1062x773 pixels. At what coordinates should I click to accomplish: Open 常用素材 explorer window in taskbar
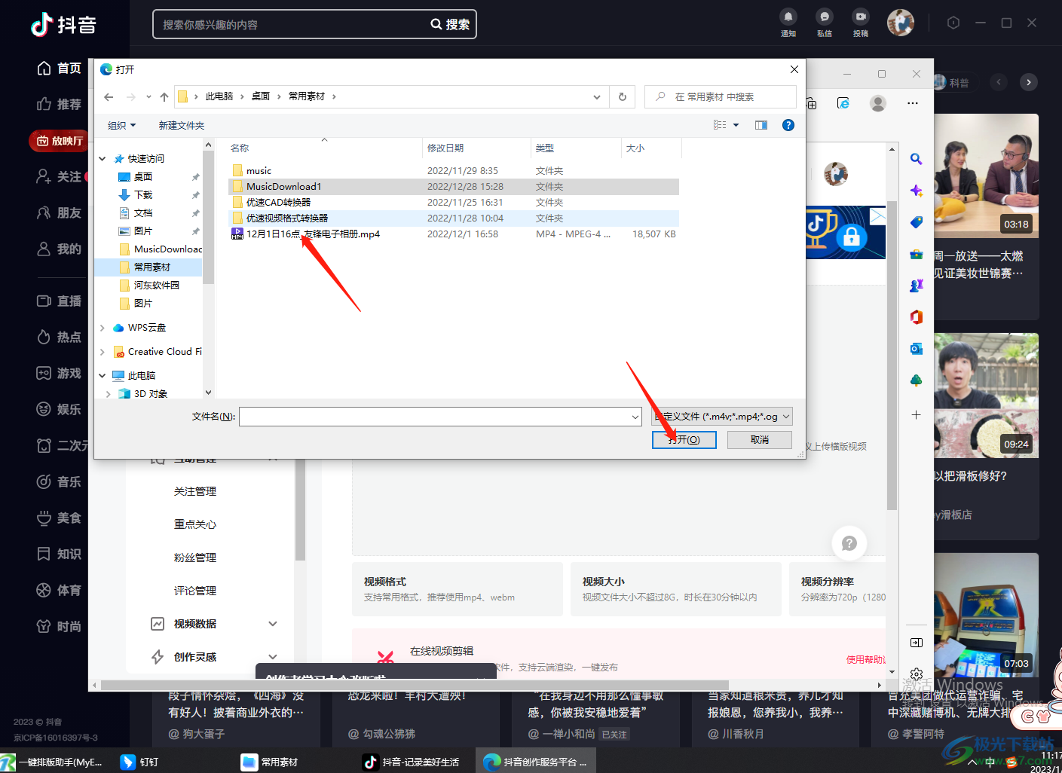pyautogui.click(x=269, y=762)
